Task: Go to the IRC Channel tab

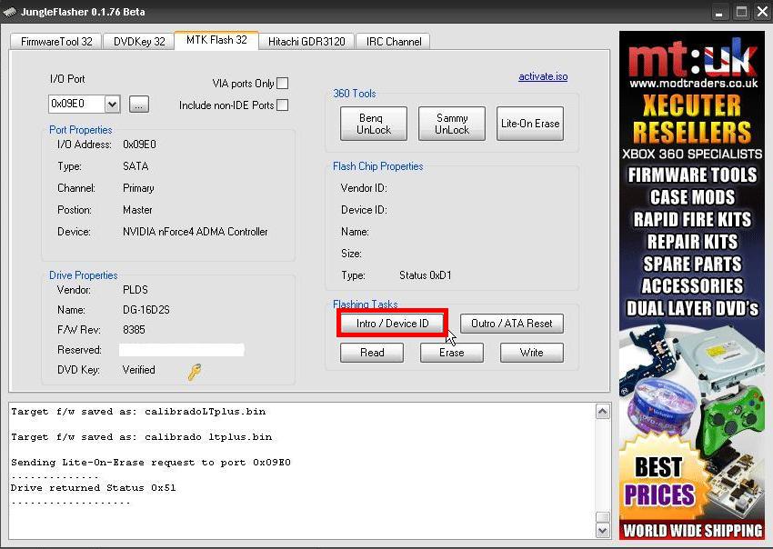Action: coord(392,41)
